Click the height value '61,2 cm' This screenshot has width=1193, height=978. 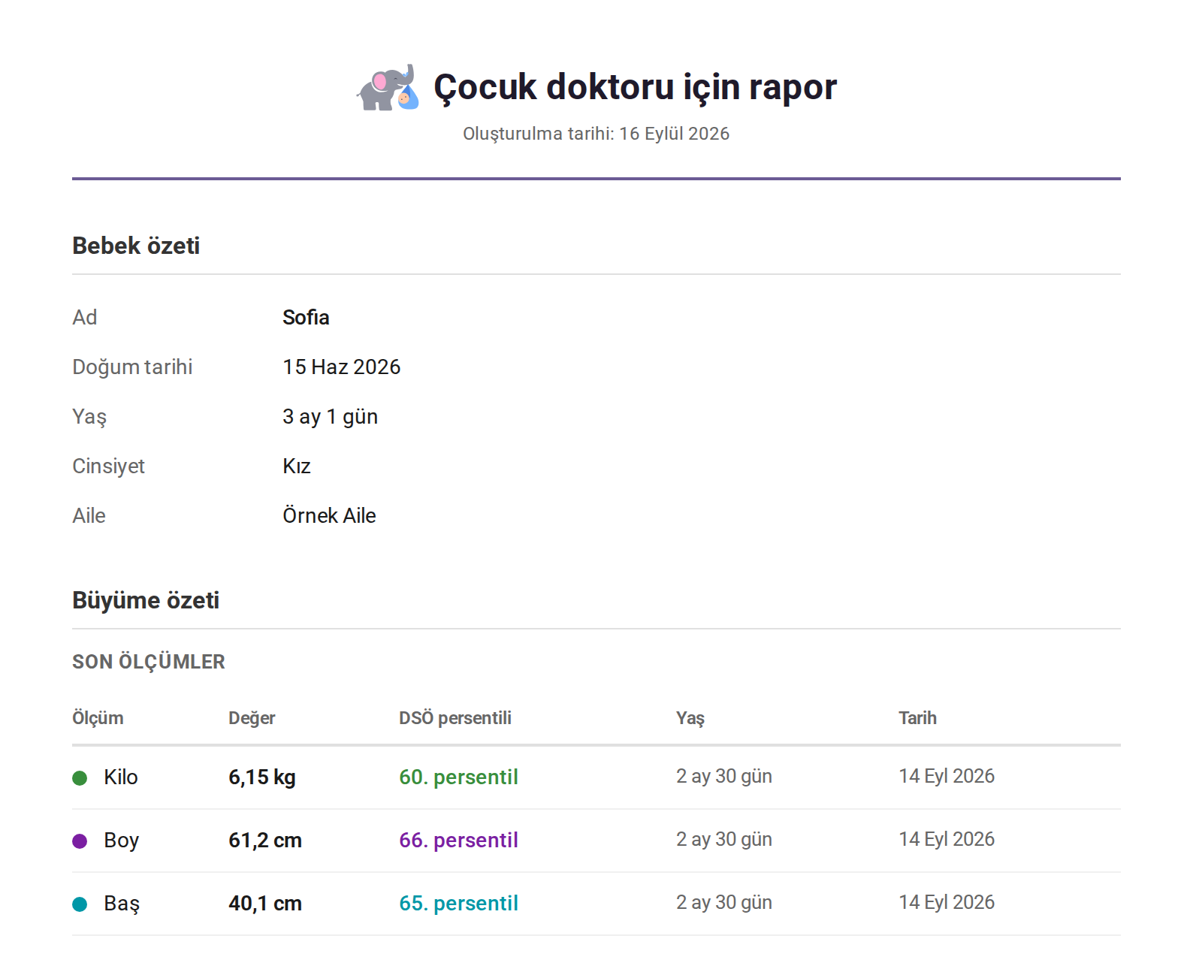(x=265, y=840)
